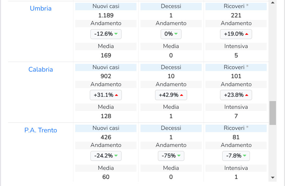Click Calabria new cases +31.1% trend badge

106,95
